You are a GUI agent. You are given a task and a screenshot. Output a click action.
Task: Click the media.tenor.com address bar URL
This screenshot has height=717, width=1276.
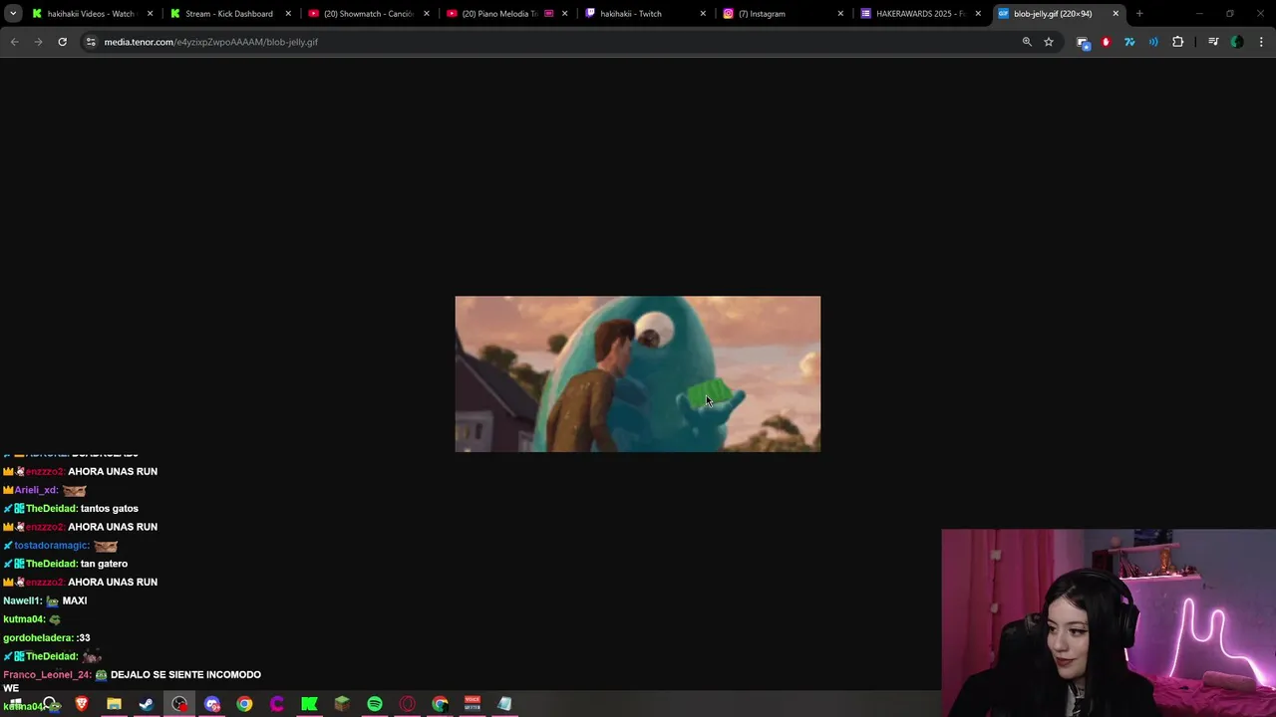coord(210,42)
